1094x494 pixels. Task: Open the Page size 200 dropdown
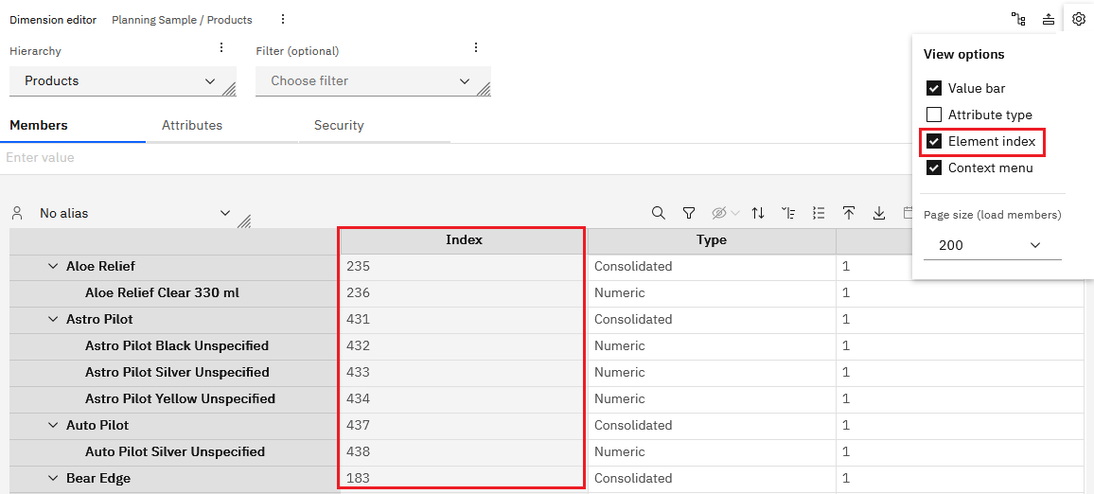point(992,245)
